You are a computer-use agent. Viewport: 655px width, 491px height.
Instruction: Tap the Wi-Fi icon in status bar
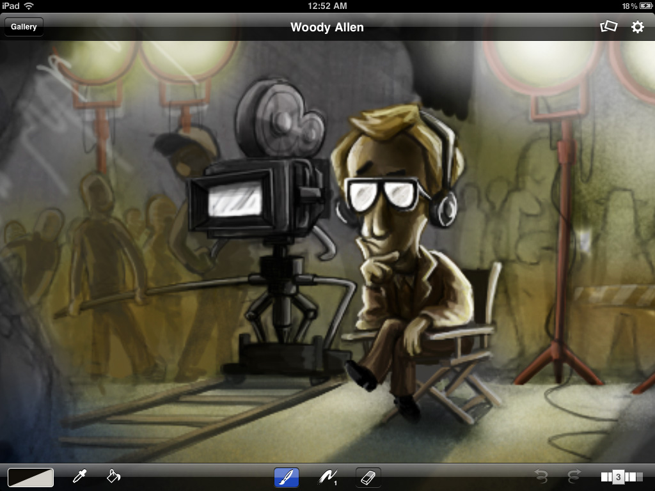click(x=29, y=6)
